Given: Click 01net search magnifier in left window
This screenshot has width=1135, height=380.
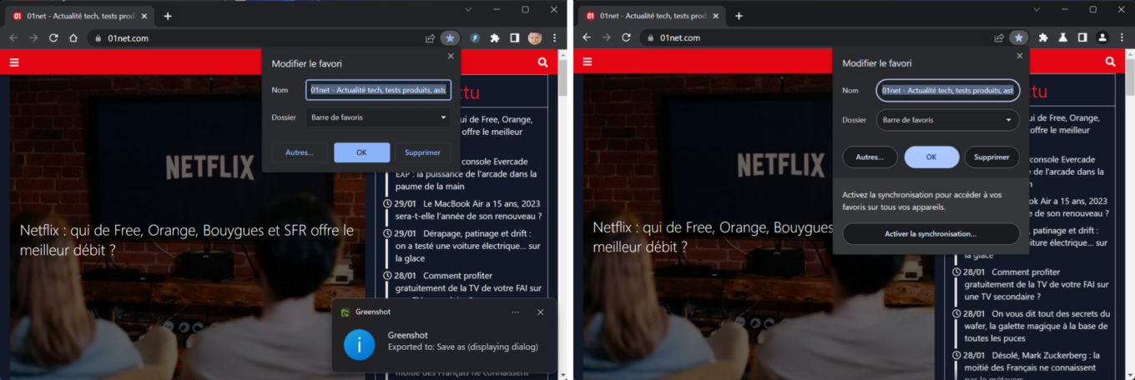Looking at the screenshot, I should point(543,62).
